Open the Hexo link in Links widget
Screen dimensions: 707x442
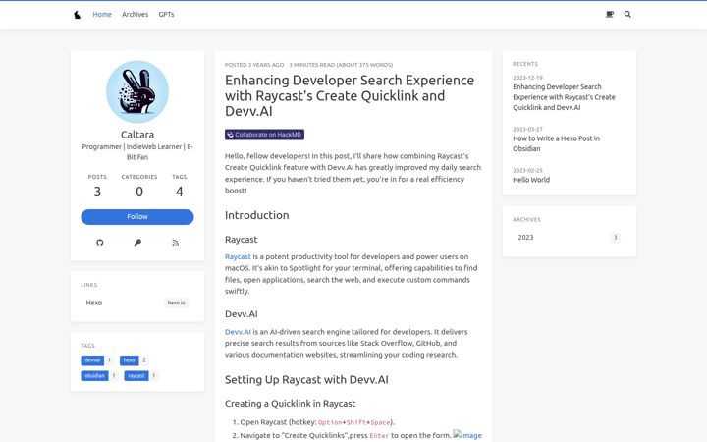tap(137, 303)
